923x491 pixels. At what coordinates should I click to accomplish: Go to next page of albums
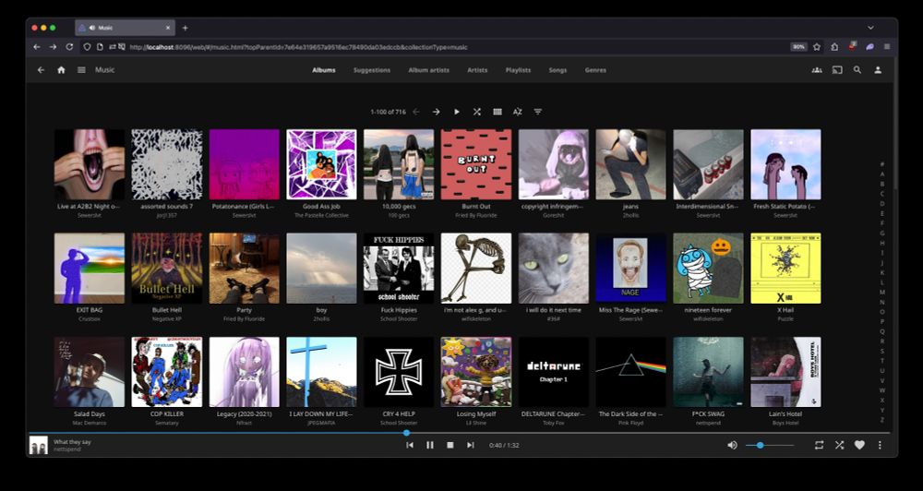point(437,112)
